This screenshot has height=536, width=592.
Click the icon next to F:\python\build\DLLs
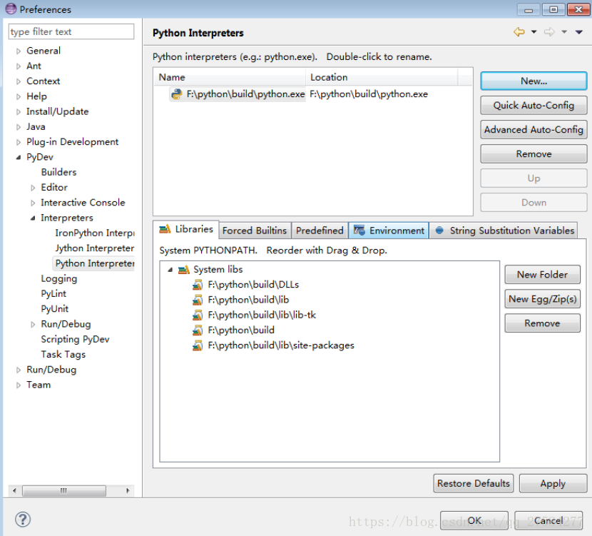point(198,285)
